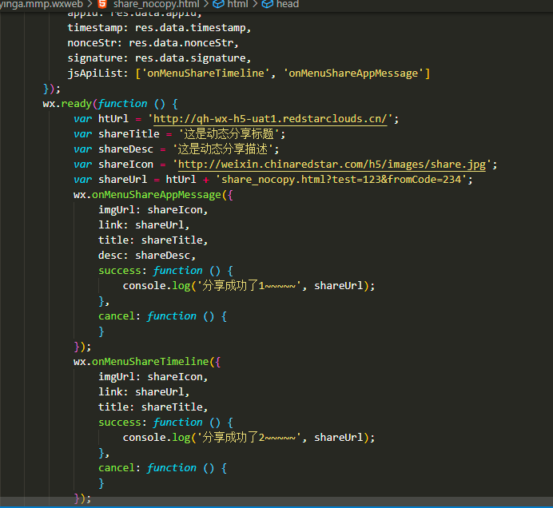The image size is (553, 508).
Task: Click the 'timestamp: res.data.timestamp,' line
Action: pos(159,28)
